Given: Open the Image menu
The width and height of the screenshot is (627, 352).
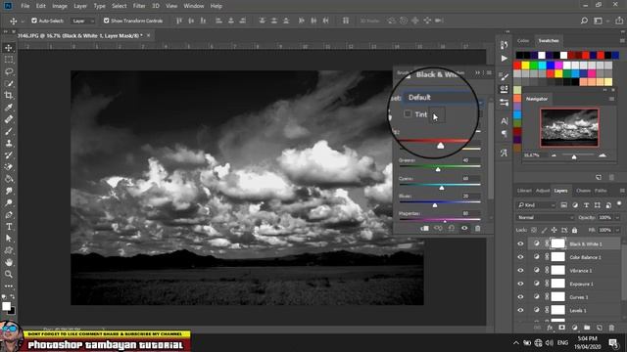Looking at the screenshot, I should point(60,6).
